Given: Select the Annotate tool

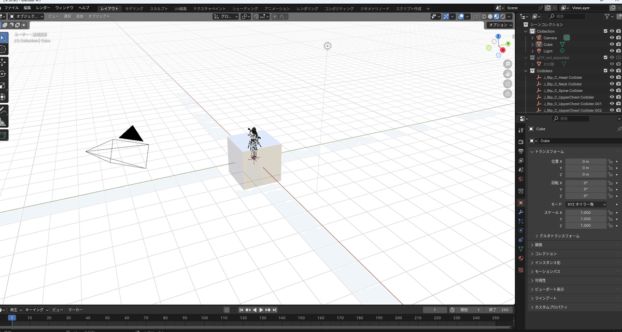Looking at the screenshot, I should [3, 110].
